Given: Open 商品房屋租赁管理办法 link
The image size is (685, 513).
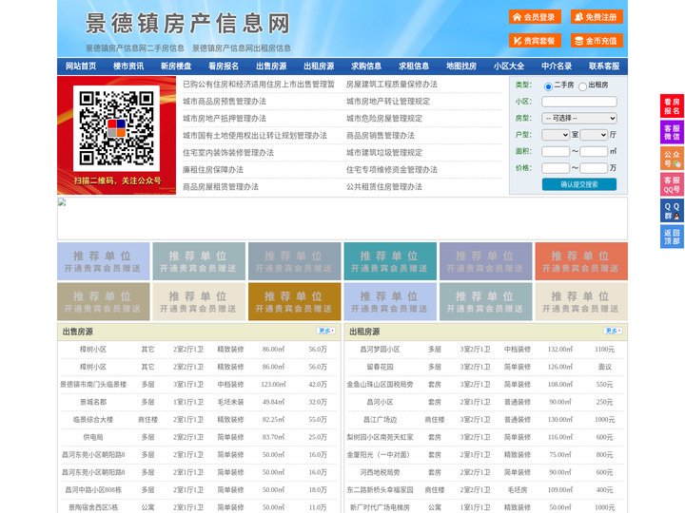Looking at the screenshot, I should [x=221, y=187].
